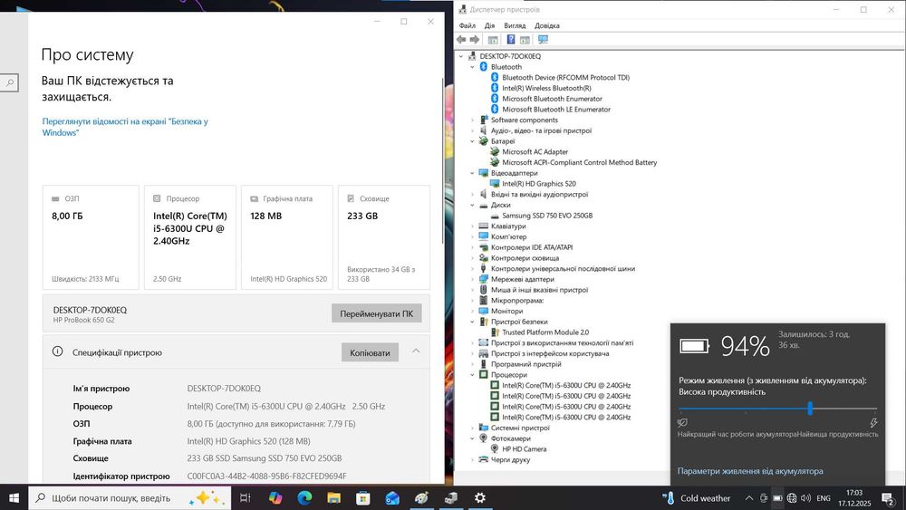Click the Сховище 233 GB card

[383, 237]
